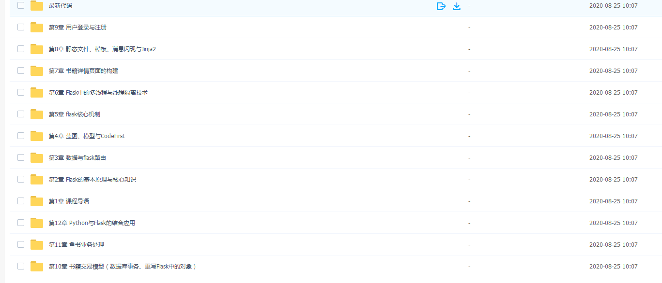Click folder icon of 第7章 书籍详情页面的构建

pyautogui.click(x=37, y=71)
